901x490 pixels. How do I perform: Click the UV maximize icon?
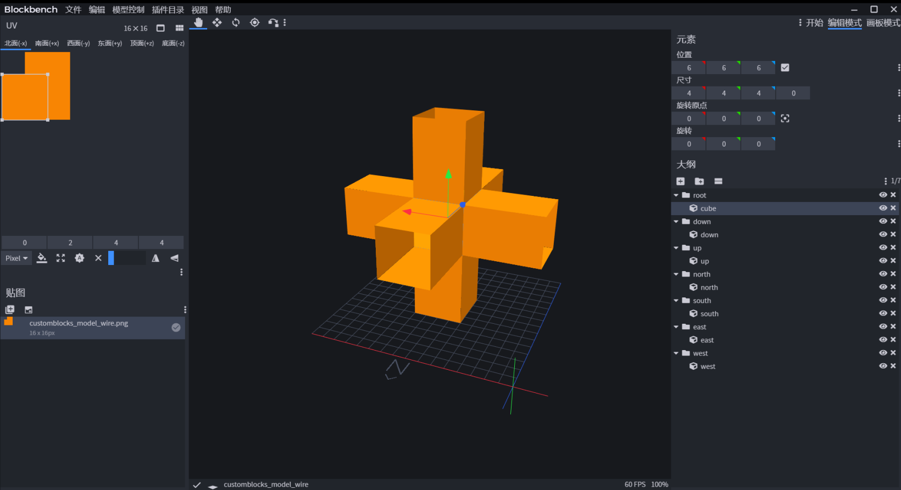click(60, 258)
